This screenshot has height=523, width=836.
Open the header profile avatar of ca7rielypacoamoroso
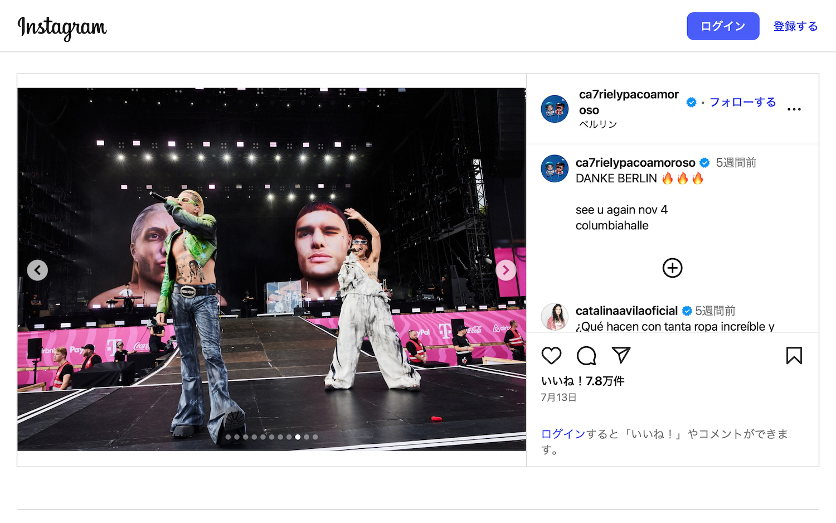coord(555,109)
